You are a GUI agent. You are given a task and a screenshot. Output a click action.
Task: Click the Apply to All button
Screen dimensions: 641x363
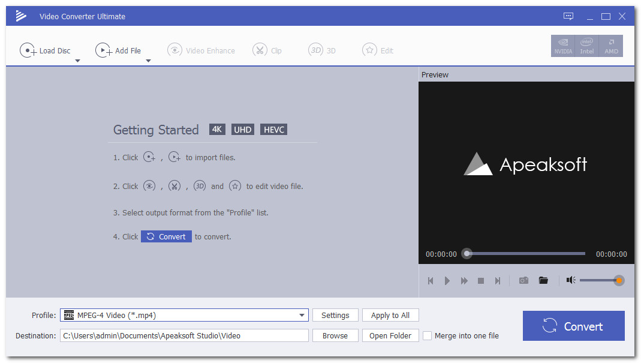(x=390, y=316)
